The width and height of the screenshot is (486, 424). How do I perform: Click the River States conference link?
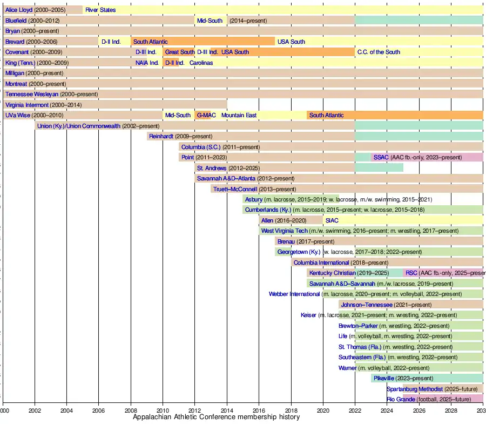click(100, 10)
